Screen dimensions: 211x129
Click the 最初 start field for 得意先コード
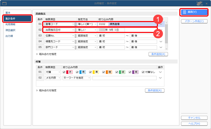(x=111, y=41)
